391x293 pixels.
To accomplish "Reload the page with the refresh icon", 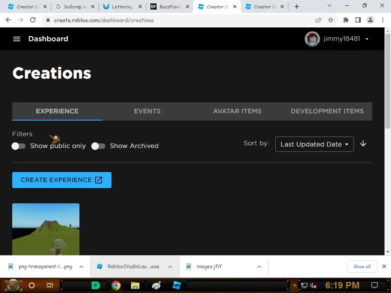I will 33,20.
